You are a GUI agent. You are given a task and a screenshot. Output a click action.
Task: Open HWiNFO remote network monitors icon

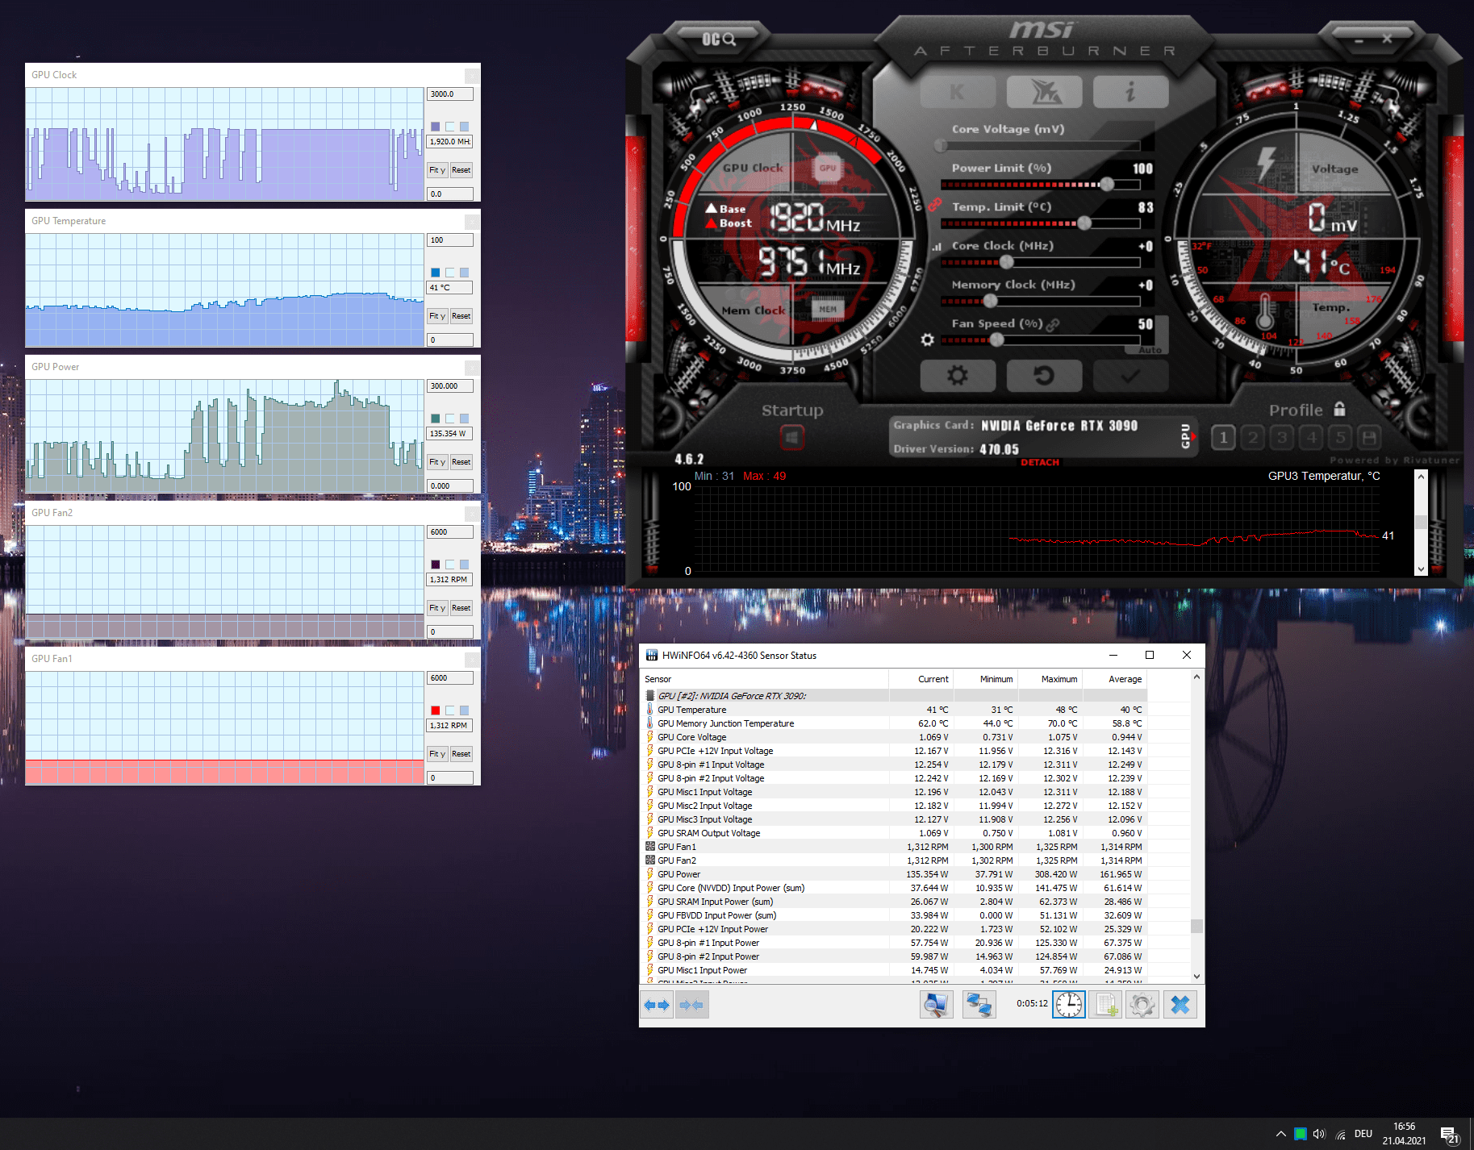click(x=979, y=1005)
